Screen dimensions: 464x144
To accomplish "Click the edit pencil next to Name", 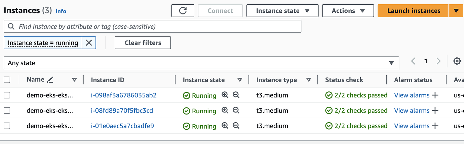I will tap(50, 80).
